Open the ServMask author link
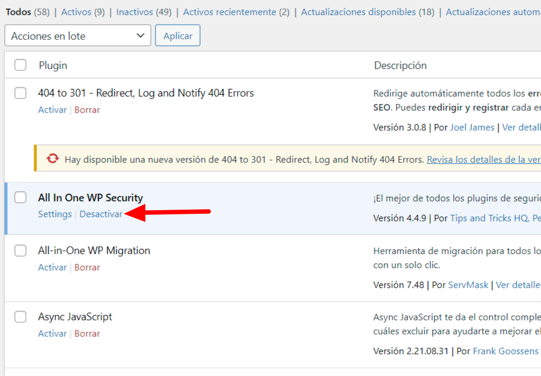The height and width of the screenshot is (376, 541). tap(468, 285)
